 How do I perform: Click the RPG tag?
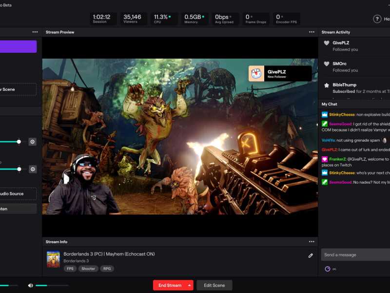(107, 269)
